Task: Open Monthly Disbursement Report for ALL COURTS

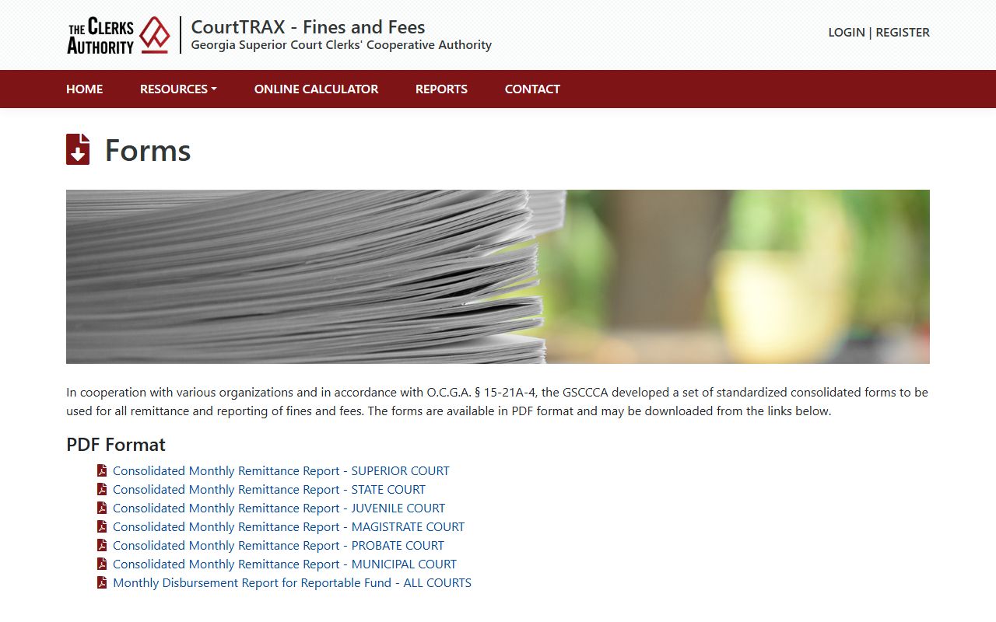Action: point(292,582)
